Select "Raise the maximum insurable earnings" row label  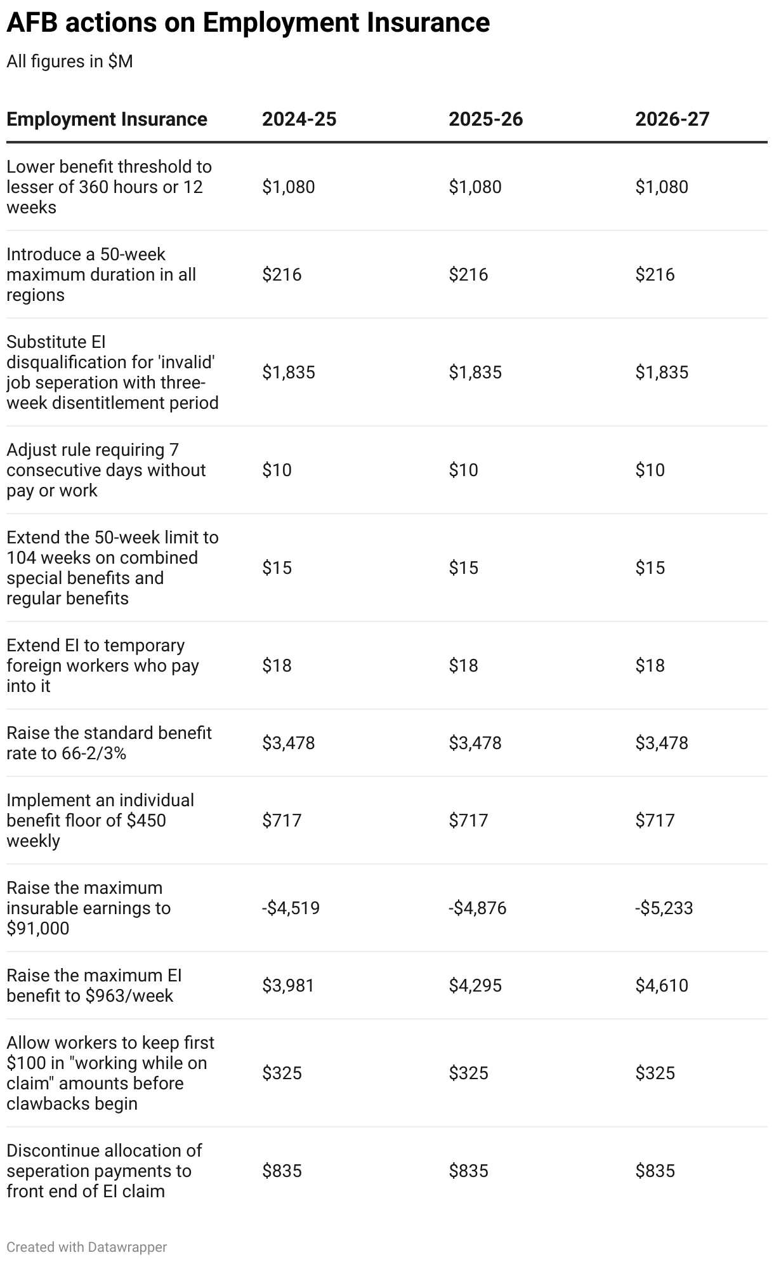pyautogui.click(x=89, y=908)
